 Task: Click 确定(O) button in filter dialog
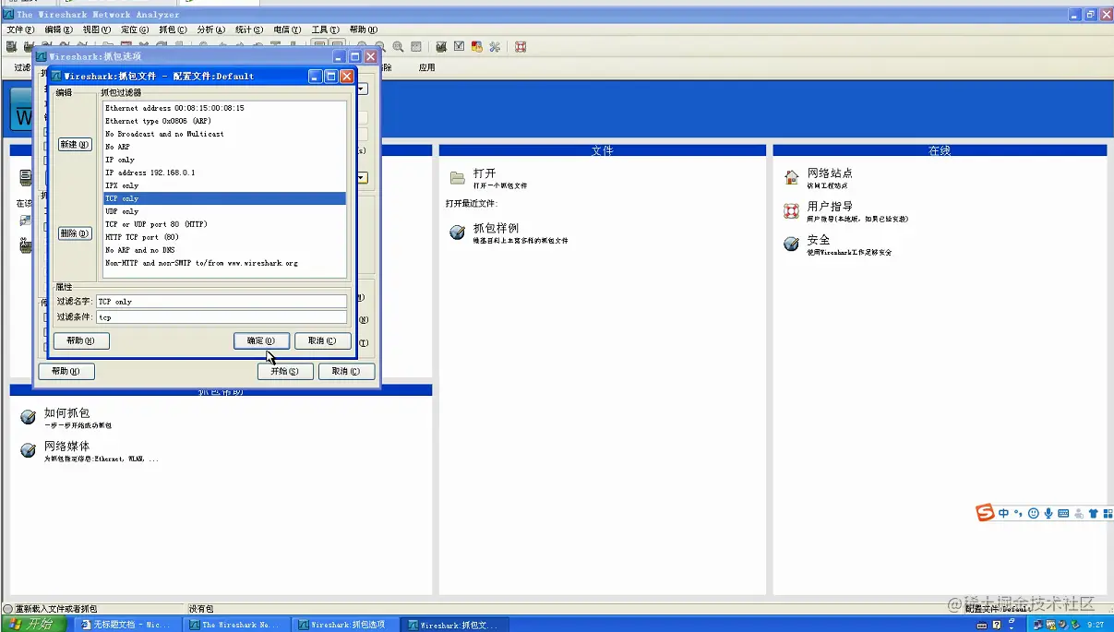261,341
